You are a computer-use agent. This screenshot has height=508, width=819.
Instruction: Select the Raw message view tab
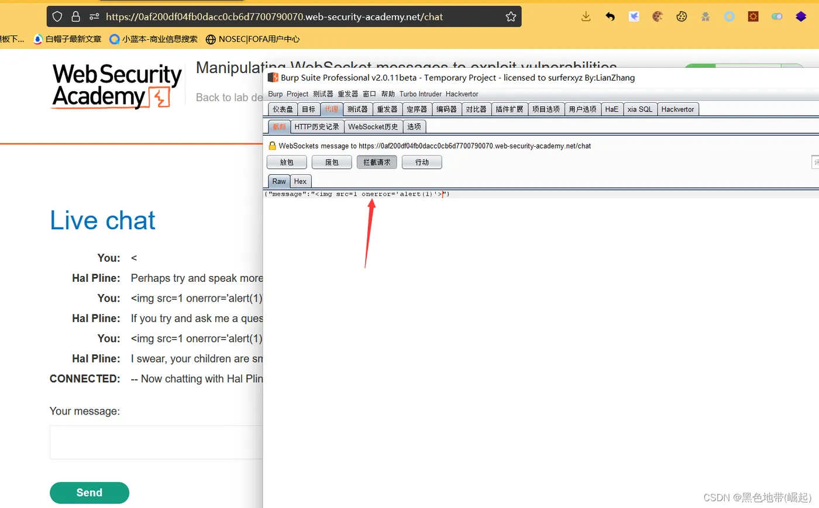tap(279, 181)
